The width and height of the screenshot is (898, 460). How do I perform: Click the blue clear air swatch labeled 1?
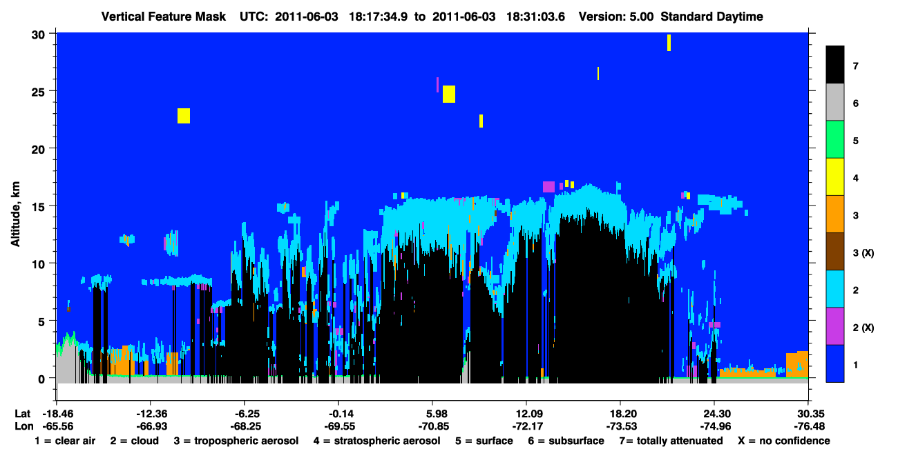point(835,363)
